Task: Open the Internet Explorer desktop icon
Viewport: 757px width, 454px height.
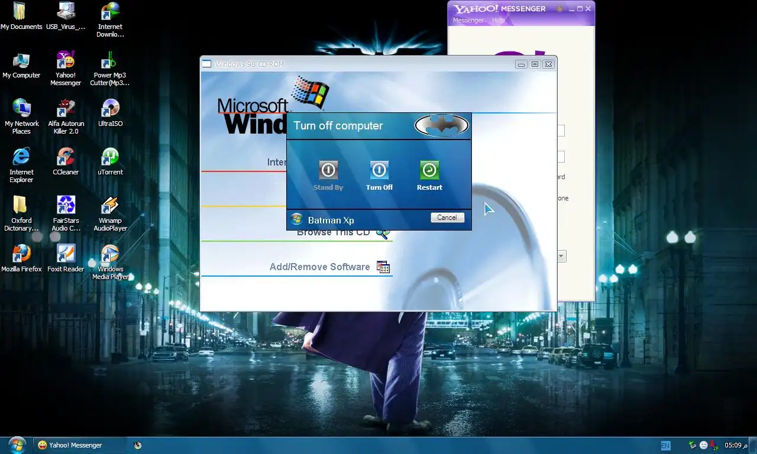Action: [21, 165]
